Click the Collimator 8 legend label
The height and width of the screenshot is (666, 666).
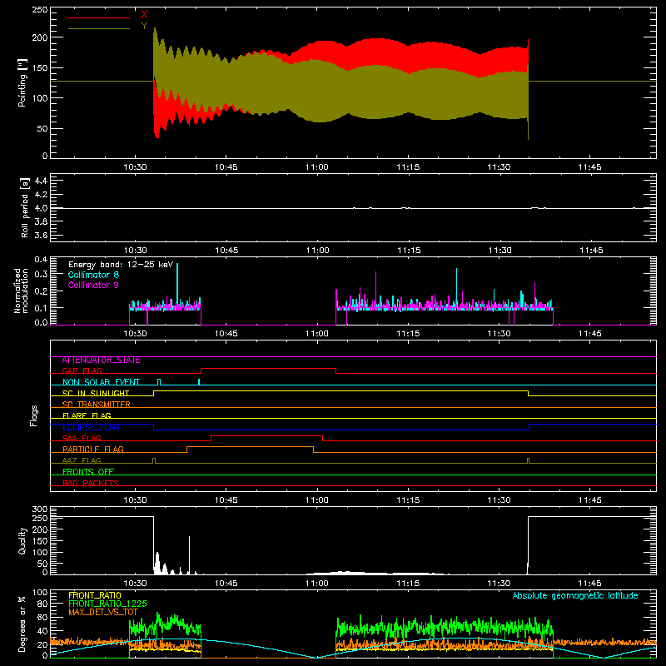click(x=93, y=275)
